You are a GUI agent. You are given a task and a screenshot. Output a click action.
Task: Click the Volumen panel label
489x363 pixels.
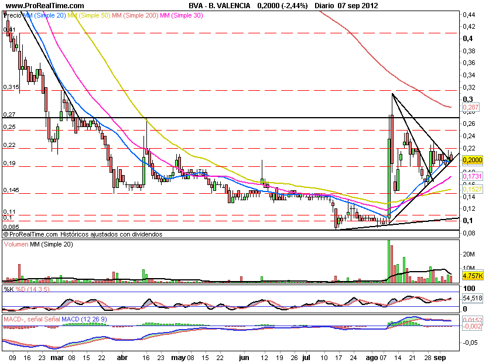tap(16, 245)
